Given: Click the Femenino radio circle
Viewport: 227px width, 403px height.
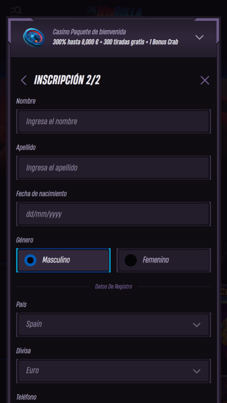Looking at the screenshot, I should [x=131, y=260].
